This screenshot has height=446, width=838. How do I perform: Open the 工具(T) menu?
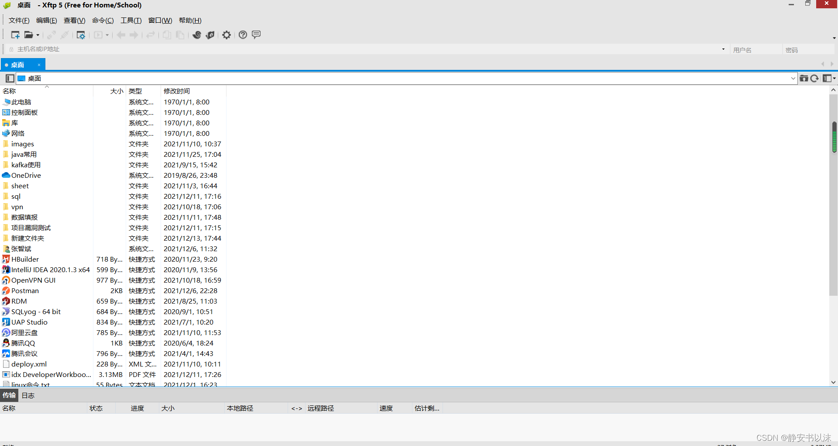pos(131,21)
